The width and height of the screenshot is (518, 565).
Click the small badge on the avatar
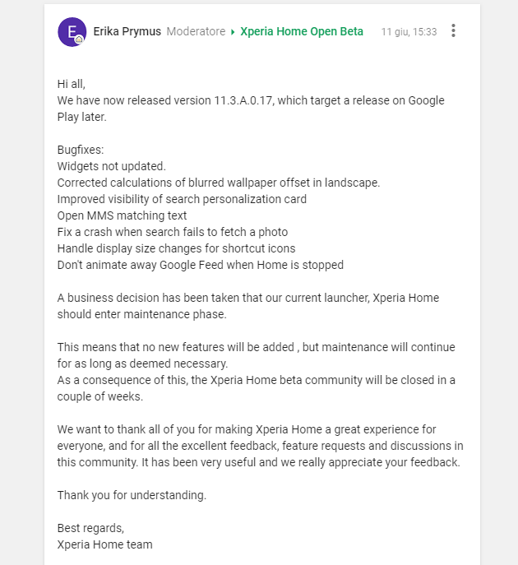[79, 39]
